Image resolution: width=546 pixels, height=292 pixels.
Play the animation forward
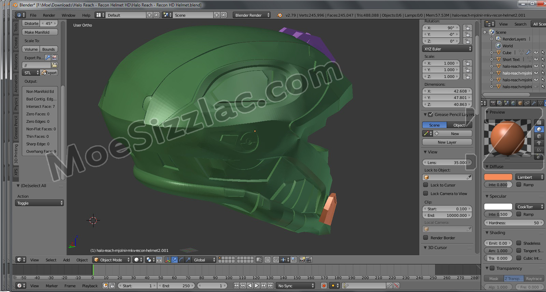tap(257, 286)
